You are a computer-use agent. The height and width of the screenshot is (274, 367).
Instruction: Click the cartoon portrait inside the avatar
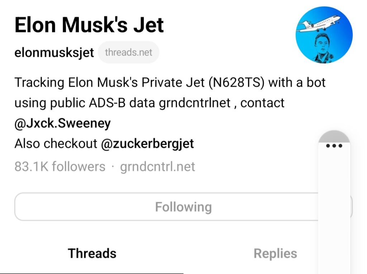(x=321, y=48)
